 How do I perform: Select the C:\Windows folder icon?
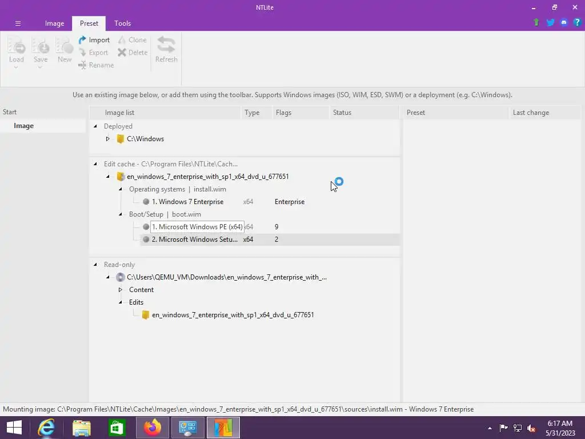(120, 139)
